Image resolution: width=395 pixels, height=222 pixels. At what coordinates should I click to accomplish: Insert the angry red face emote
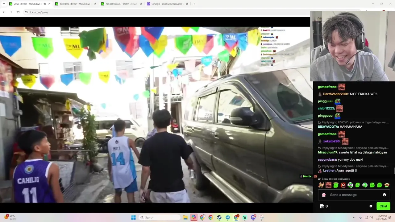click(343, 185)
